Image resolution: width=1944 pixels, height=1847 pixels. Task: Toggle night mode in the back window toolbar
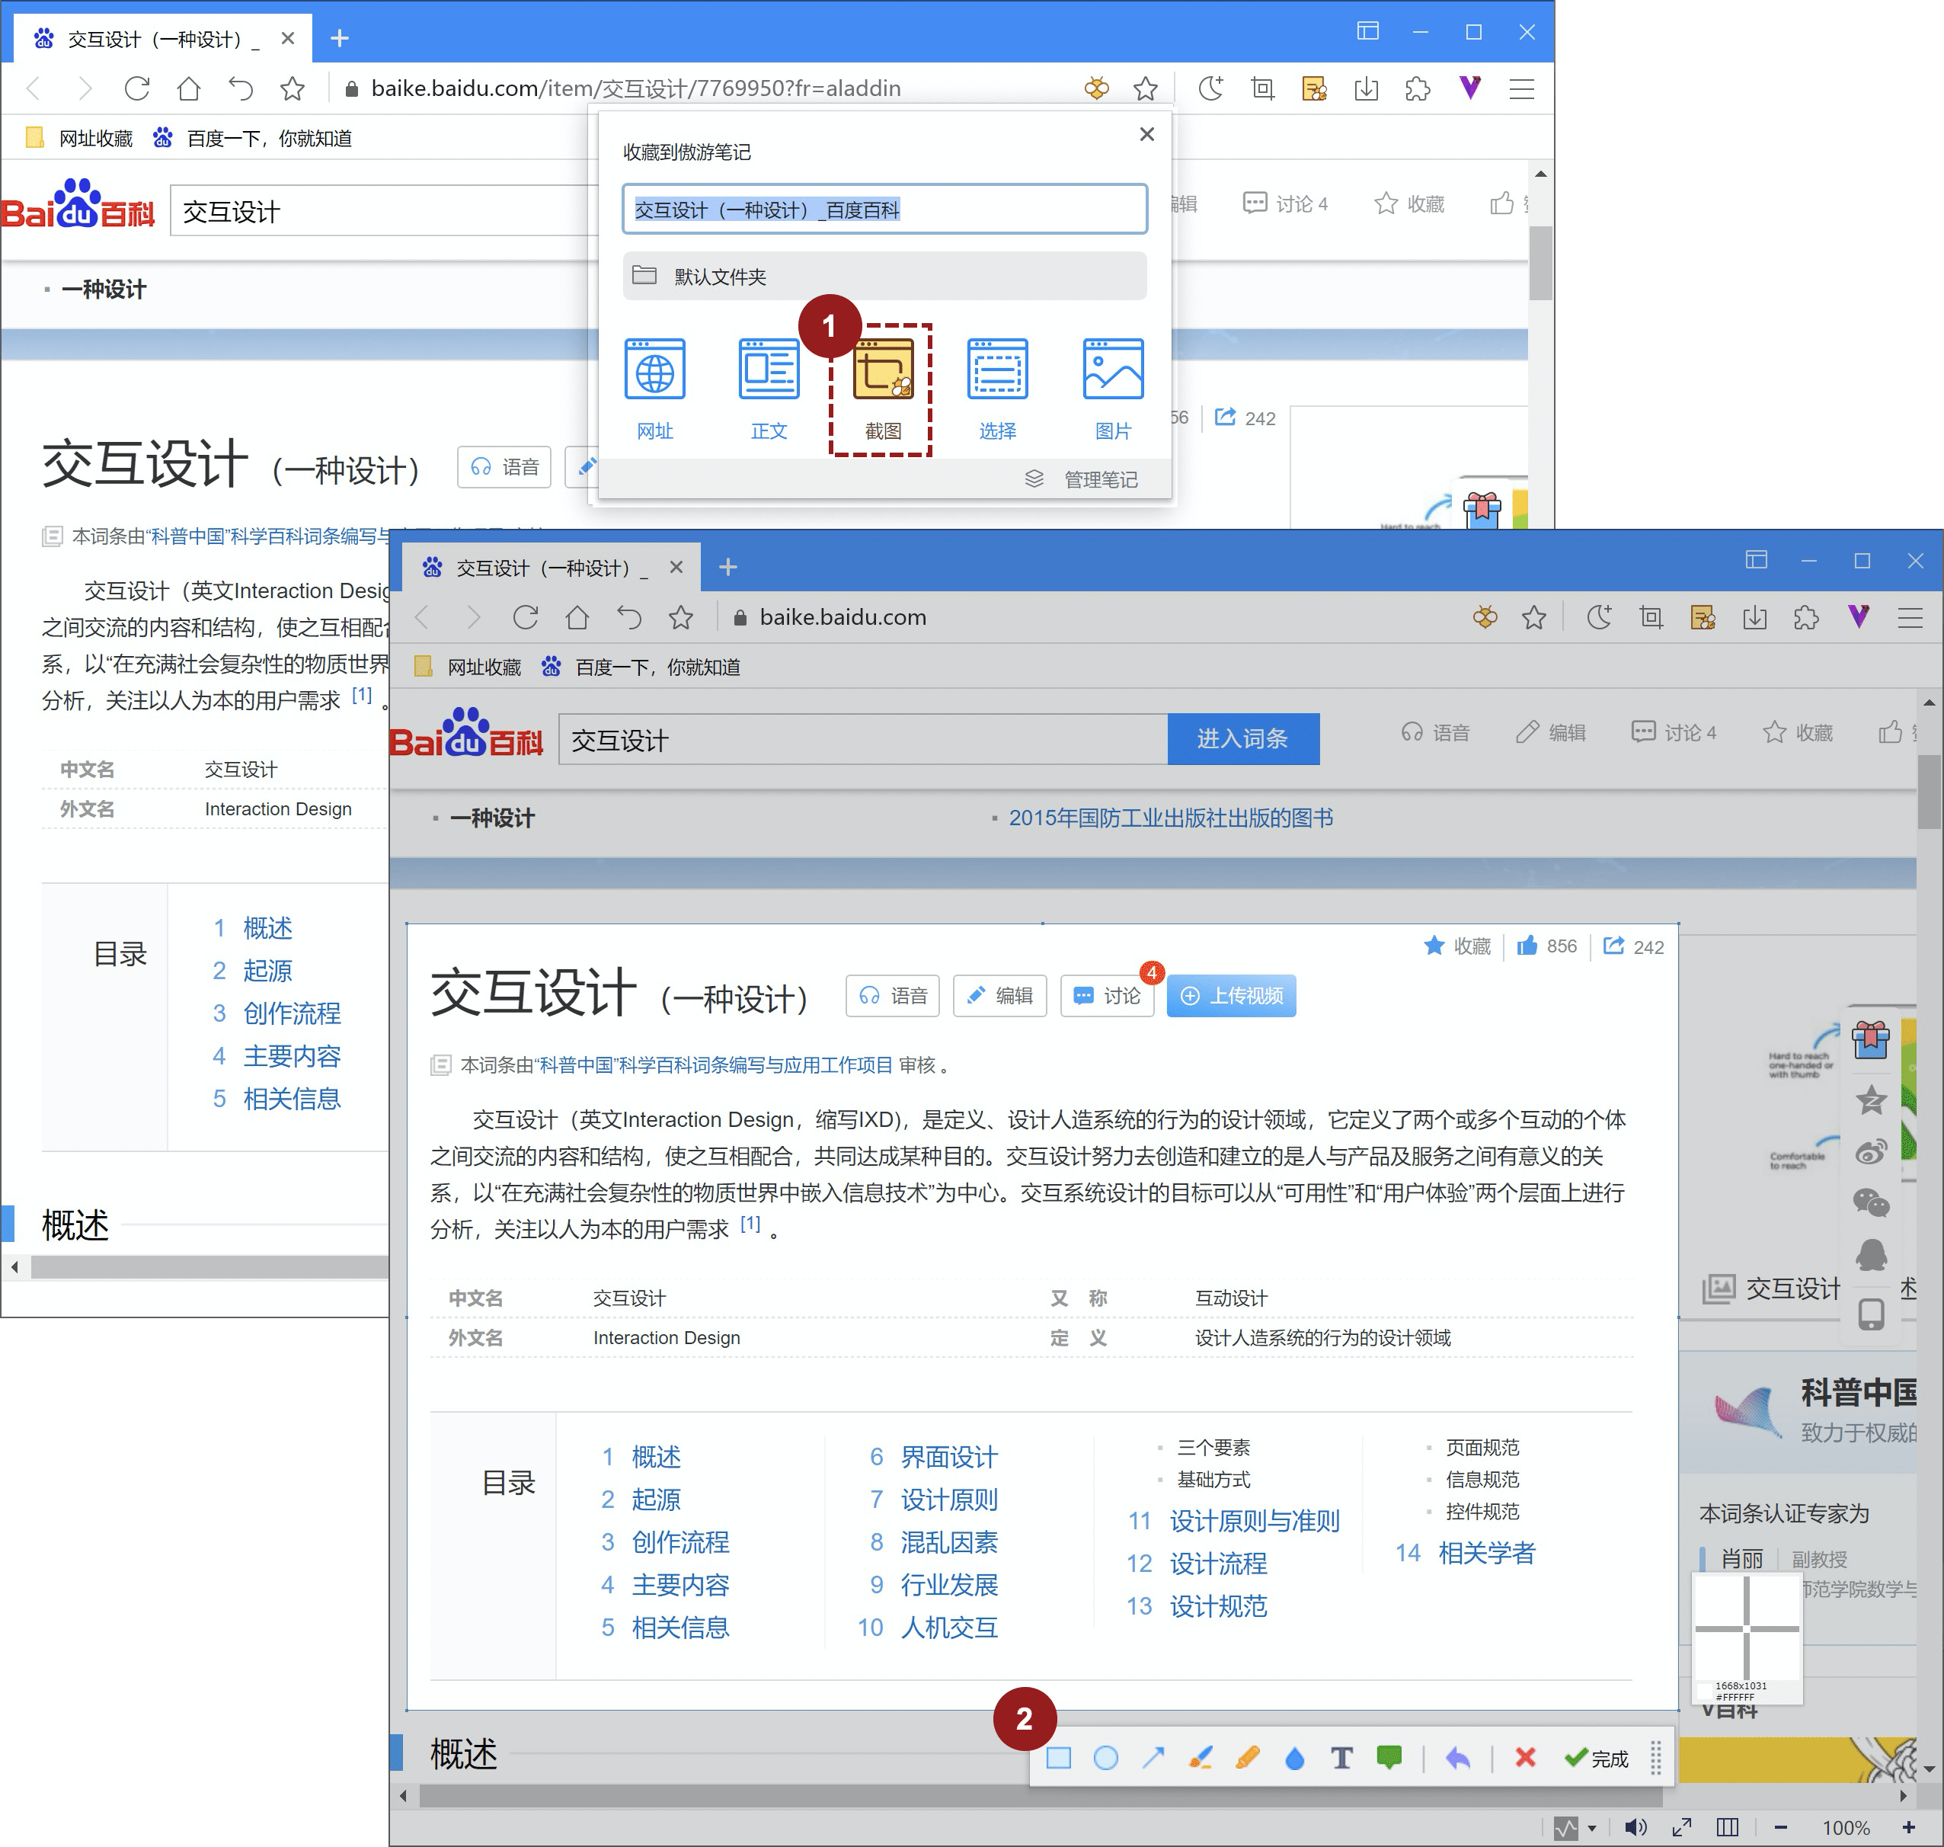click(x=1210, y=88)
